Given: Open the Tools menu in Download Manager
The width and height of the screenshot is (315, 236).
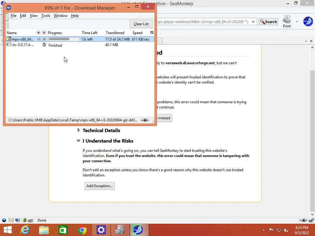Looking at the screenshot, I should click(46, 16).
